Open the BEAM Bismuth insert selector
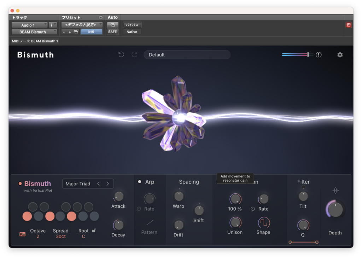362x258 pixels. coord(34,32)
